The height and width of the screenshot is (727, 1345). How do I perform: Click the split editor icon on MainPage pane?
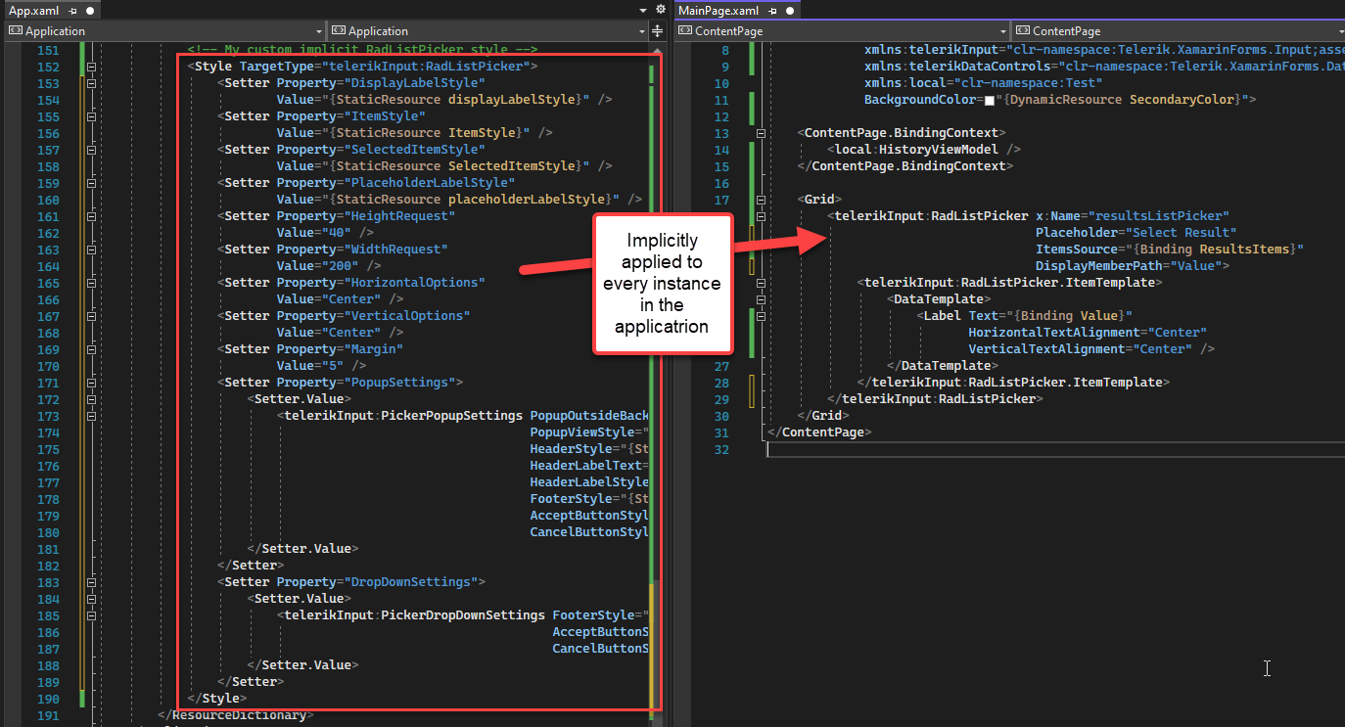pos(1342,30)
